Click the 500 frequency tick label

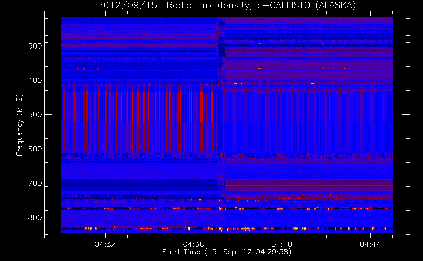click(35, 115)
